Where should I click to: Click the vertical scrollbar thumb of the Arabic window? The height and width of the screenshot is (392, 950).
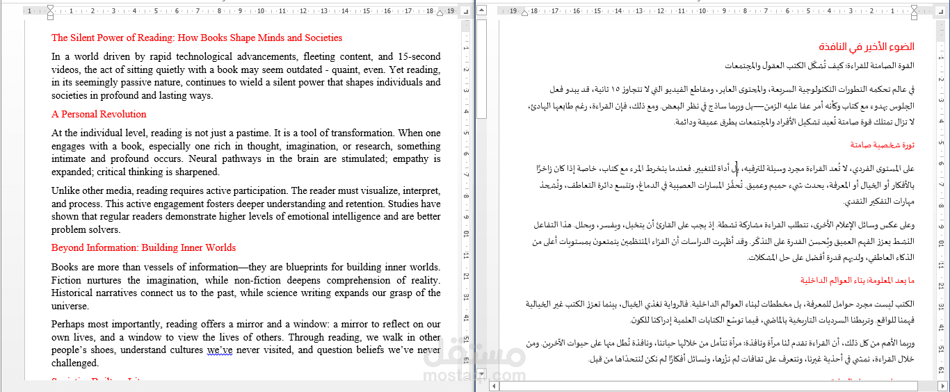coord(481,69)
